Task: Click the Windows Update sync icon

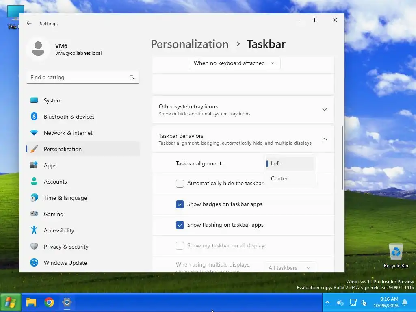Action: 34,263
